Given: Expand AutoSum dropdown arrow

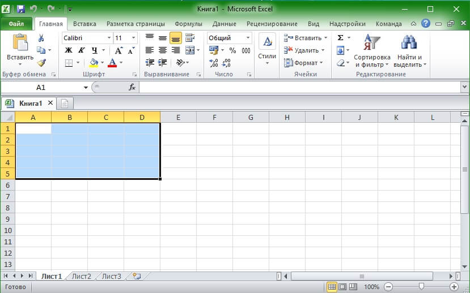Looking at the screenshot, I should coord(349,38).
